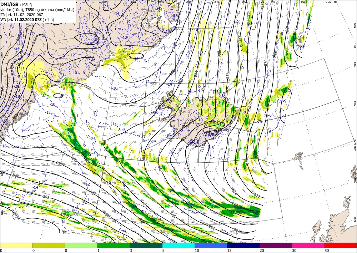The image size is (357, 253).
Task: Click the legend value "30"
Action: 294,251
